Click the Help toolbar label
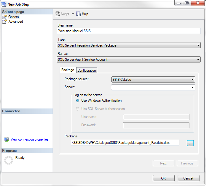 [x=85, y=14]
